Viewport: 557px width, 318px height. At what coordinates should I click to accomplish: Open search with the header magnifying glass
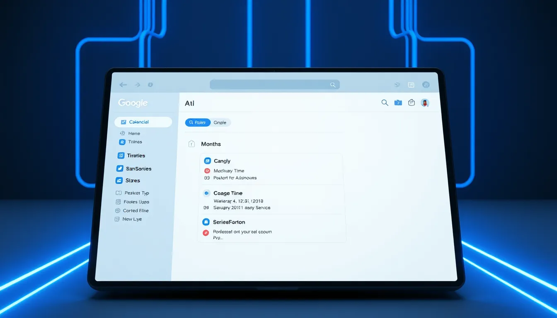[x=385, y=103]
